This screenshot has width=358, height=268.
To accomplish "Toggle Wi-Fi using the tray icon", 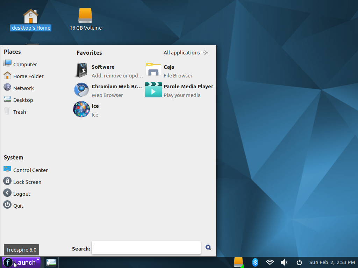I will pos(270,262).
